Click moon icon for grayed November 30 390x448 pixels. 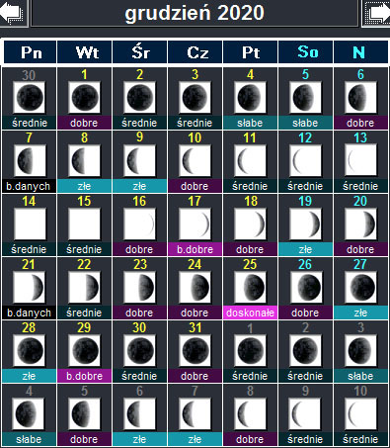pyautogui.click(x=29, y=98)
